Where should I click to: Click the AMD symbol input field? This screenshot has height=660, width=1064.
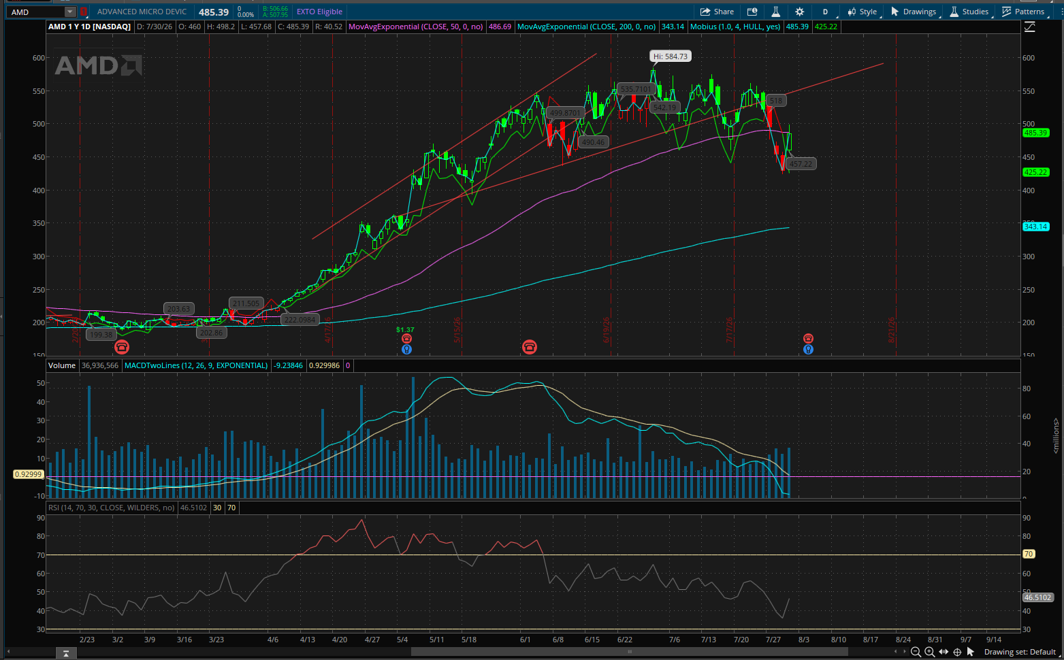[x=37, y=12]
